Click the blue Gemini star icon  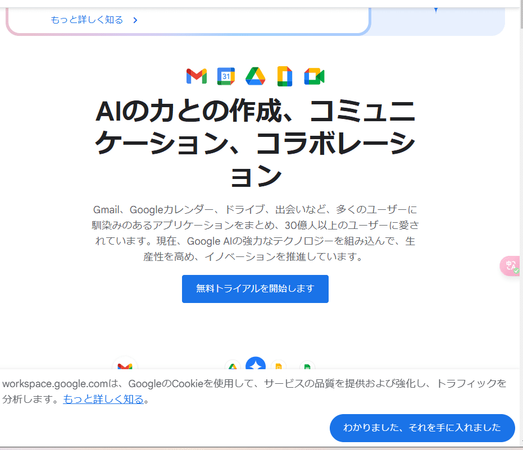[256, 364]
